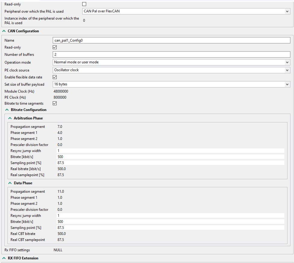The height and width of the screenshot is (263, 294).
Task: Edit Data Phase Sampling point field
Action: click(x=170, y=228)
